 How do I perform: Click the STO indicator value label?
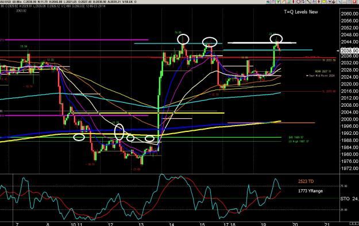350,198
